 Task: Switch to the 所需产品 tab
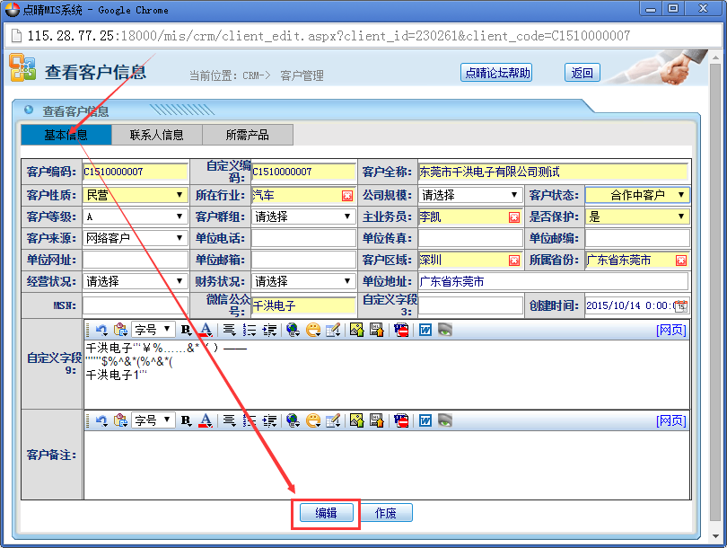pos(248,135)
